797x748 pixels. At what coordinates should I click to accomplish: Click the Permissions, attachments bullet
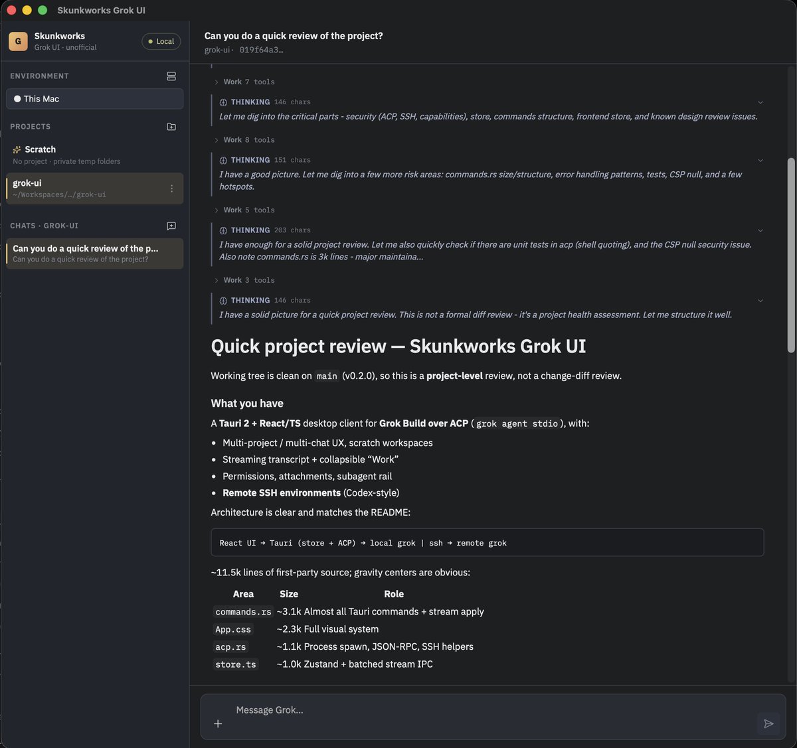point(307,477)
